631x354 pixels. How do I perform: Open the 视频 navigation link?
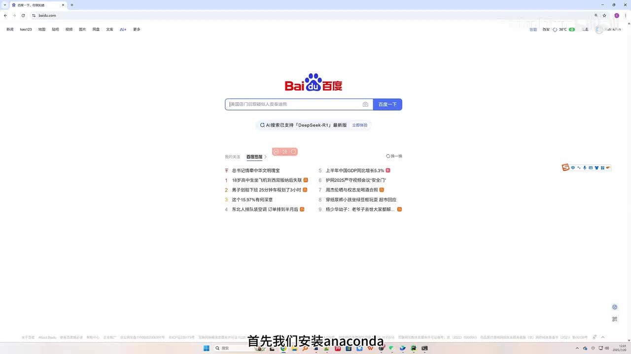point(69,29)
